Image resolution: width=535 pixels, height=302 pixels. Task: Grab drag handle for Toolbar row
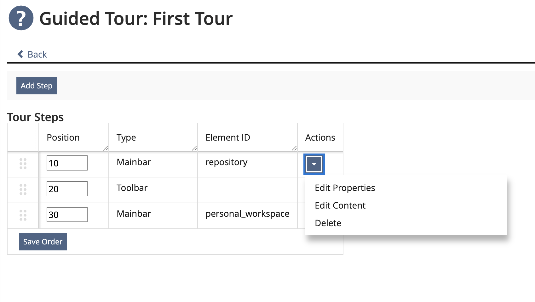(23, 190)
